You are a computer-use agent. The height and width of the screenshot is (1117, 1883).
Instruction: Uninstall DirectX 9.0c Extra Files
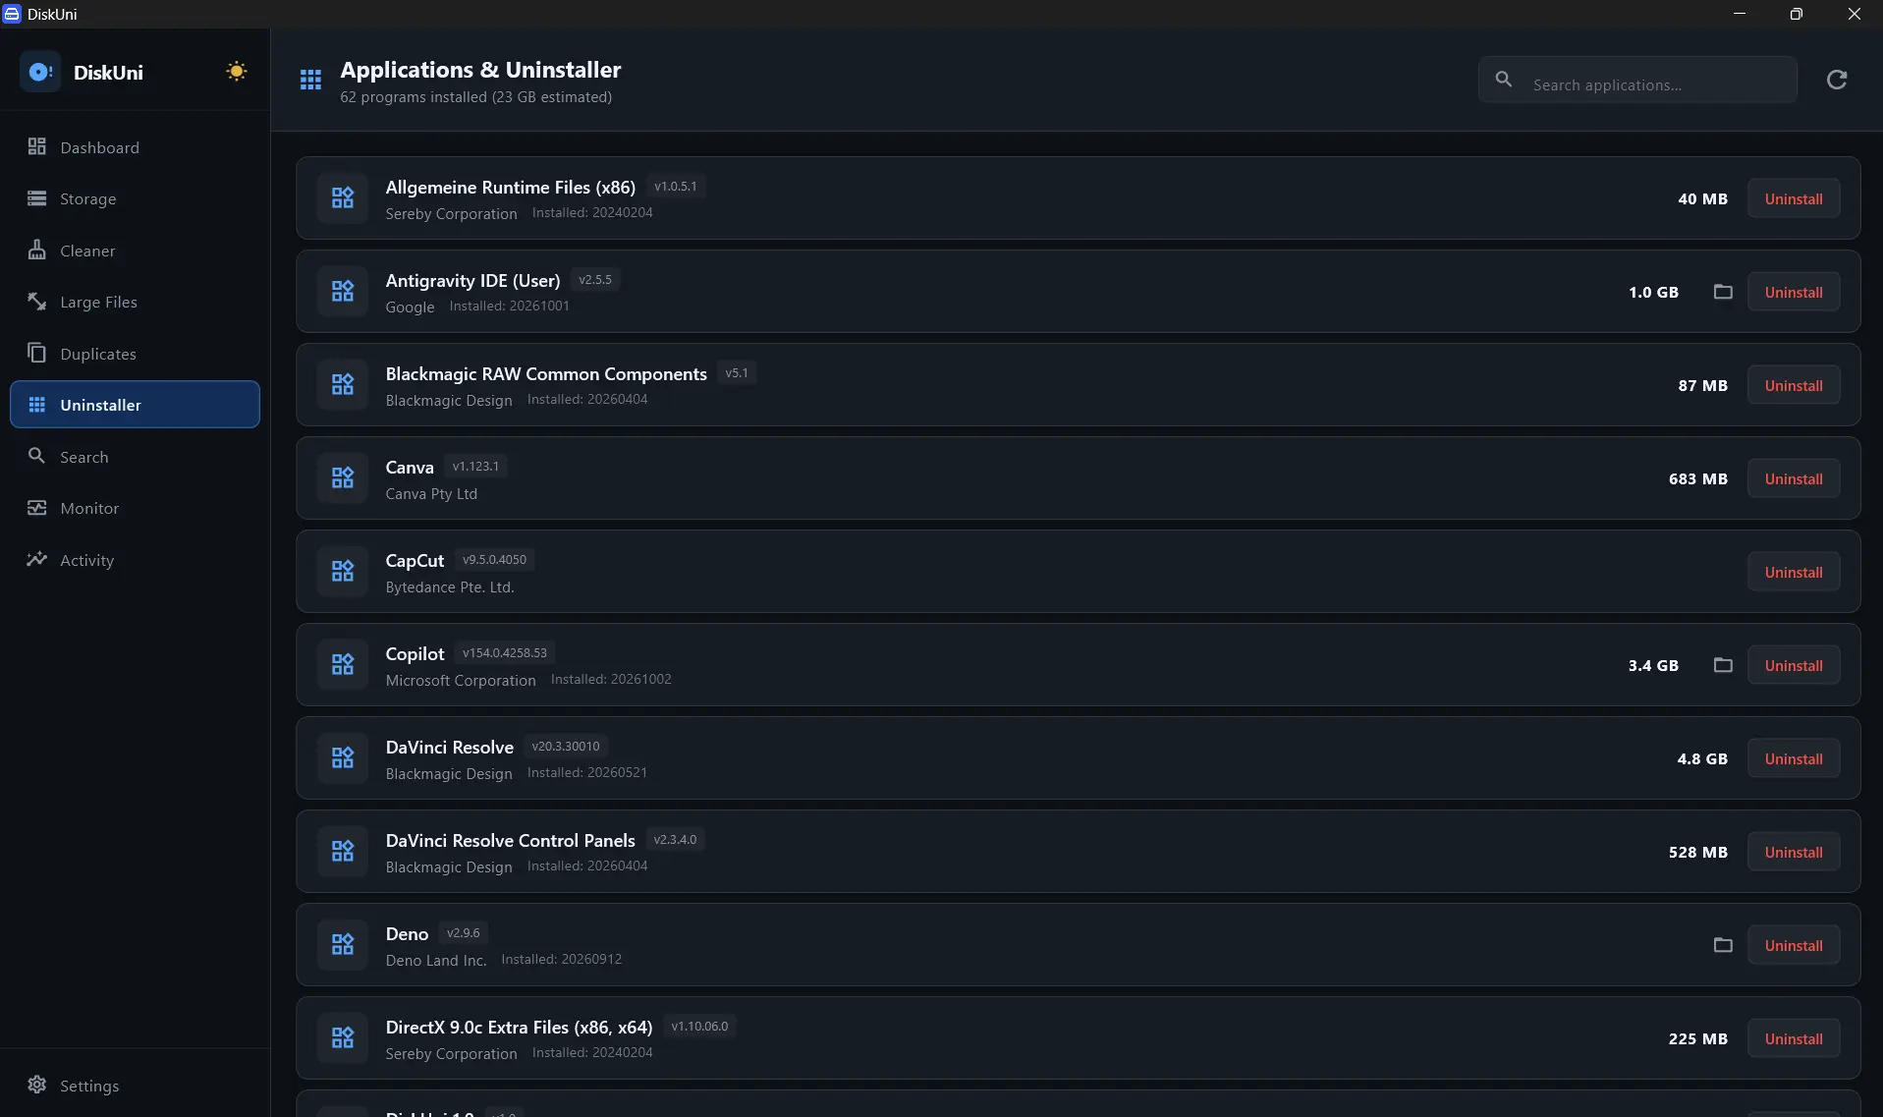tap(1794, 1038)
